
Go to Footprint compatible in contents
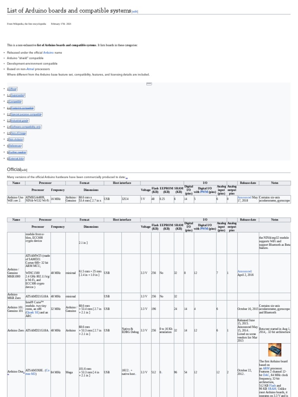[x=22, y=108]
